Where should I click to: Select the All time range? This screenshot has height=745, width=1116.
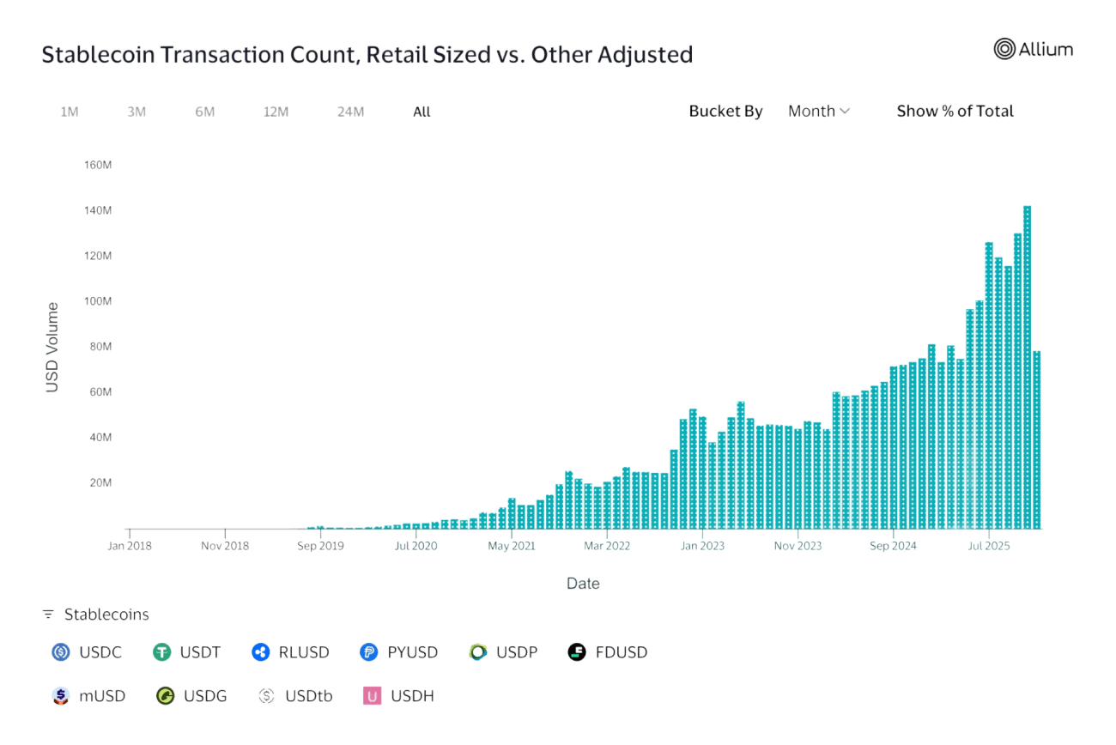pyautogui.click(x=422, y=112)
